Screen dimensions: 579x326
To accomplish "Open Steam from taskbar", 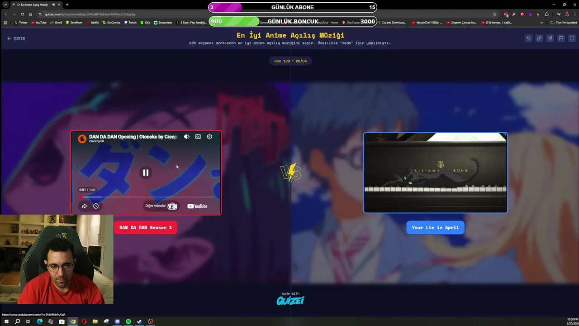I will [139, 321].
